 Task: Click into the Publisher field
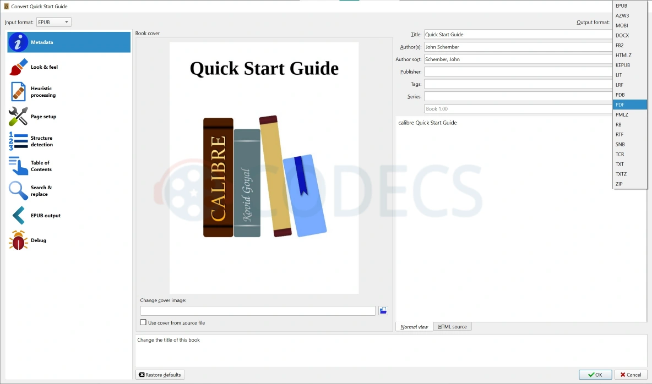click(x=518, y=72)
